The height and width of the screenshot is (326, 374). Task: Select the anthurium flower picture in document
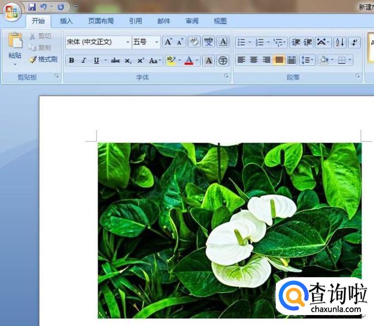pyautogui.click(x=229, y=231)
